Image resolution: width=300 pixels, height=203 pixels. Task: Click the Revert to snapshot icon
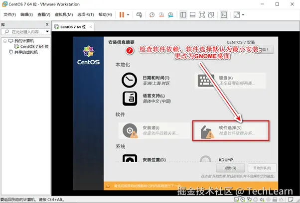[161, 15]
